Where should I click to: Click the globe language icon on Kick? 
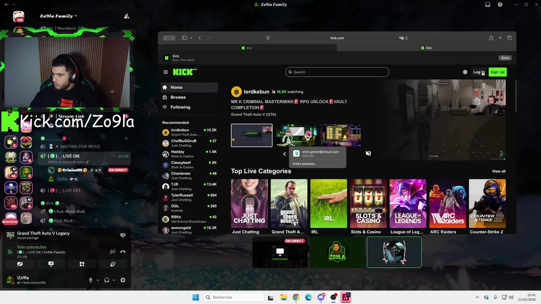pos(465,72)
